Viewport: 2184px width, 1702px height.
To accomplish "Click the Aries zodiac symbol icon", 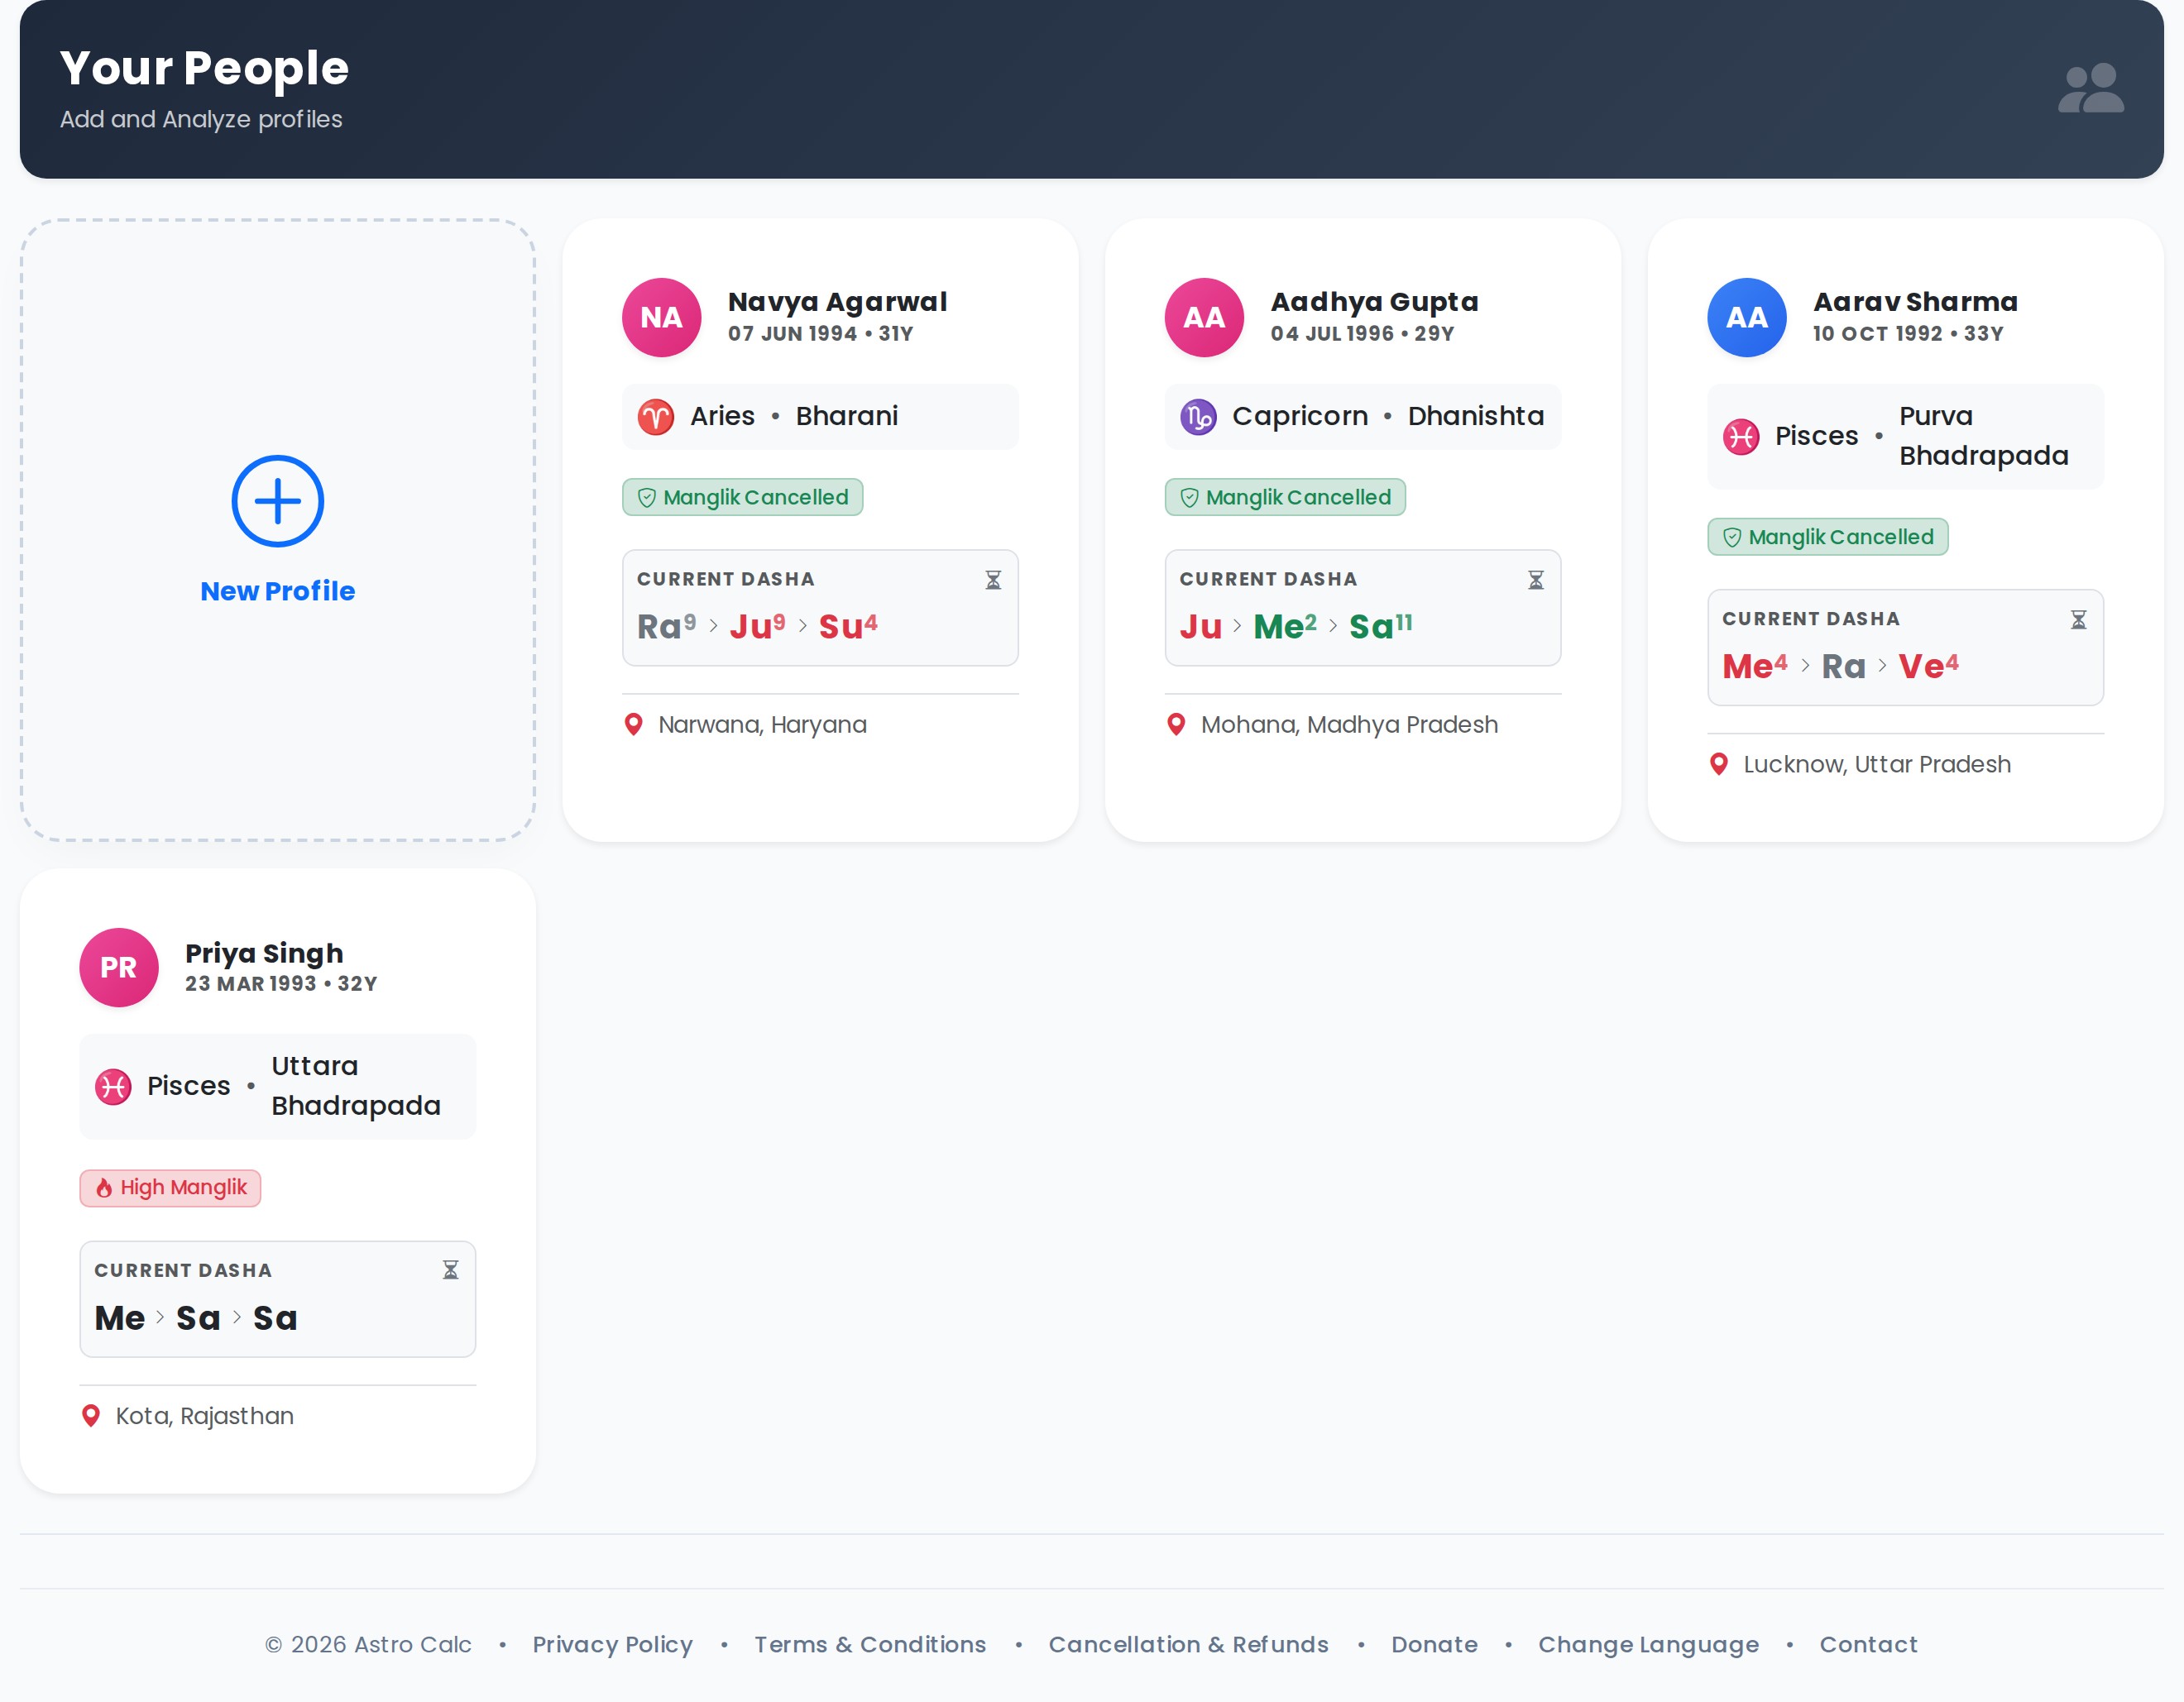I will [656, 417].
